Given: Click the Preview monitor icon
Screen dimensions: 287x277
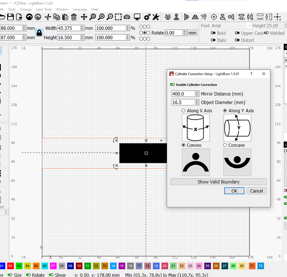Looking at the screenshot, I should pos(137,17).
